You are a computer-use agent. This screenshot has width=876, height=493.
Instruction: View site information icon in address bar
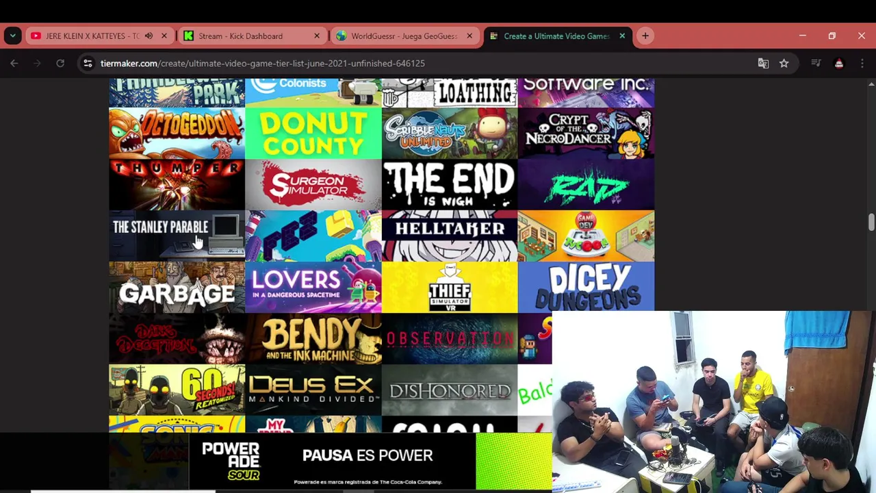pyautogui.click(x=88, y=63)
